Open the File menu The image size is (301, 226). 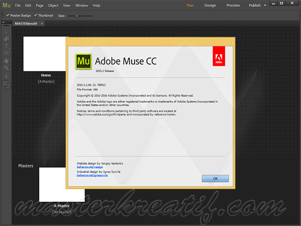coord(18,5)
